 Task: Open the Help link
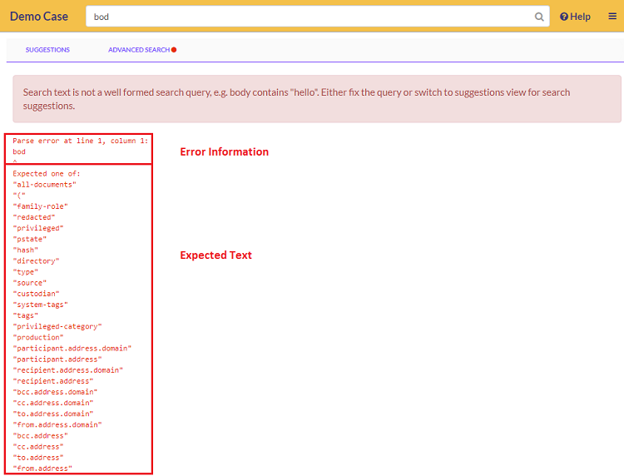(x=575, y=17)
